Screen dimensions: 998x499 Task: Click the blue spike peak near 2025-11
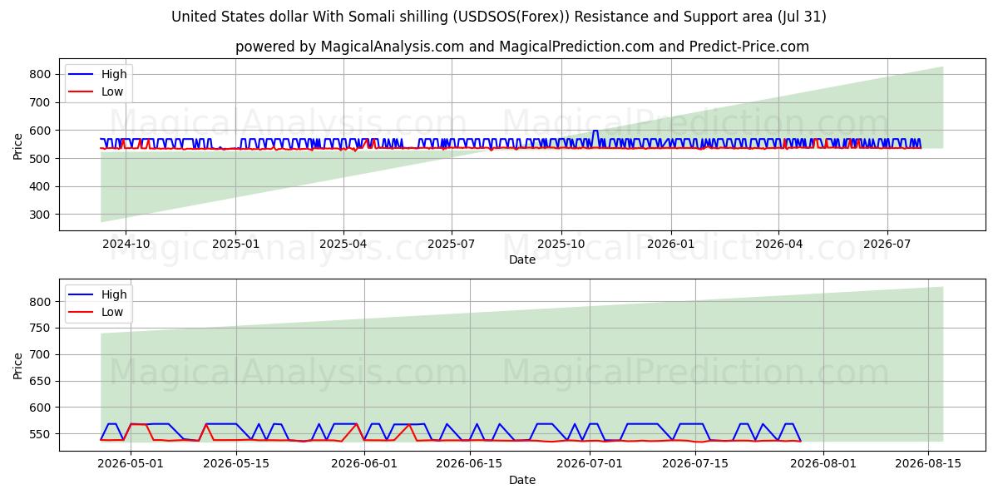[x=595, y=131]
